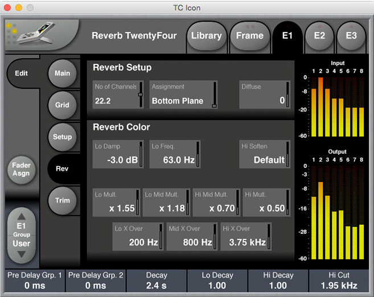Click the Input meter label
This screenshot has height=297, width=374.
coord(338,63)
